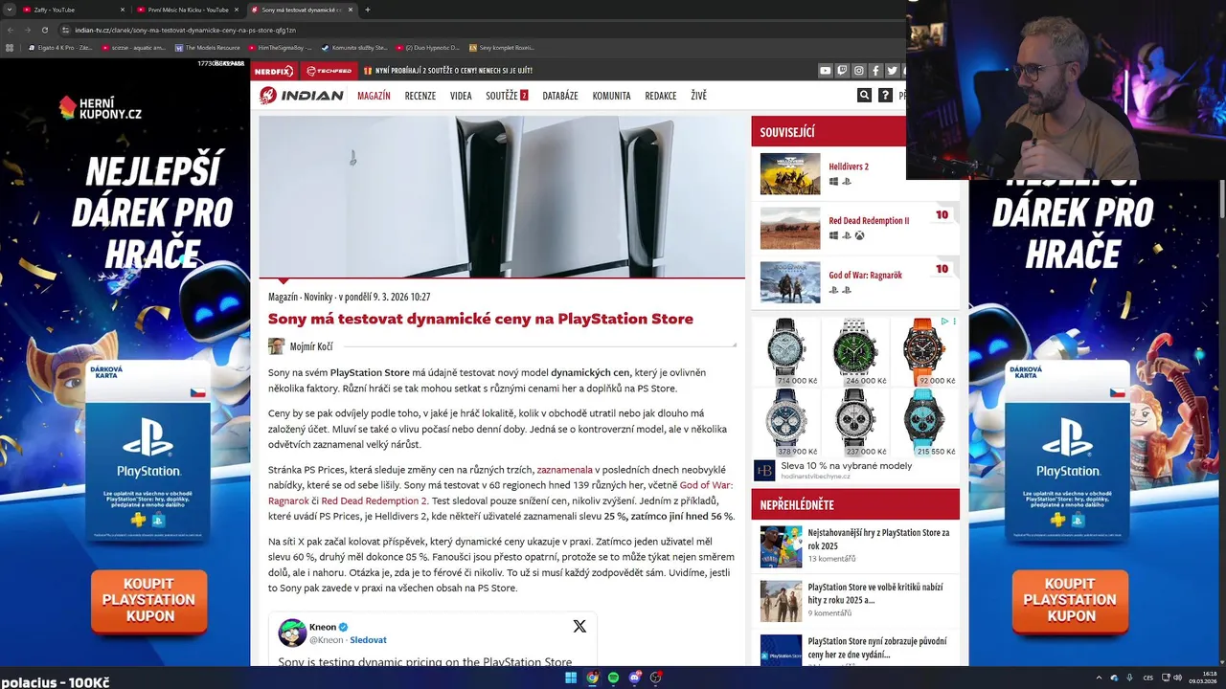Open Helldivers 2 related game

849,167
